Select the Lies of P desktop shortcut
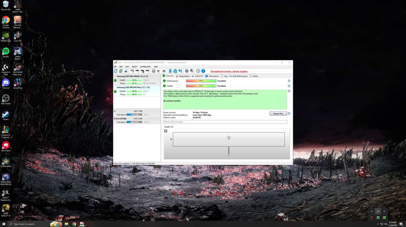The height and width of the screenshot is (227, 406). coord(17,37)
